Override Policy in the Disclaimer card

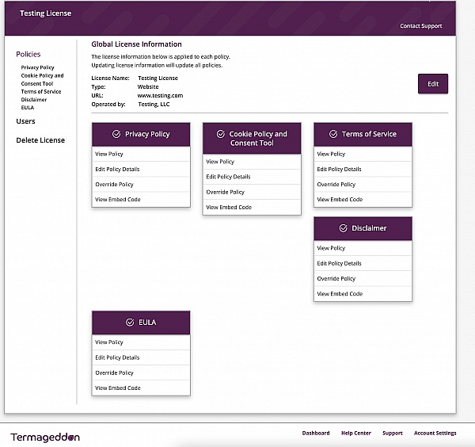(x=336, y=278)
